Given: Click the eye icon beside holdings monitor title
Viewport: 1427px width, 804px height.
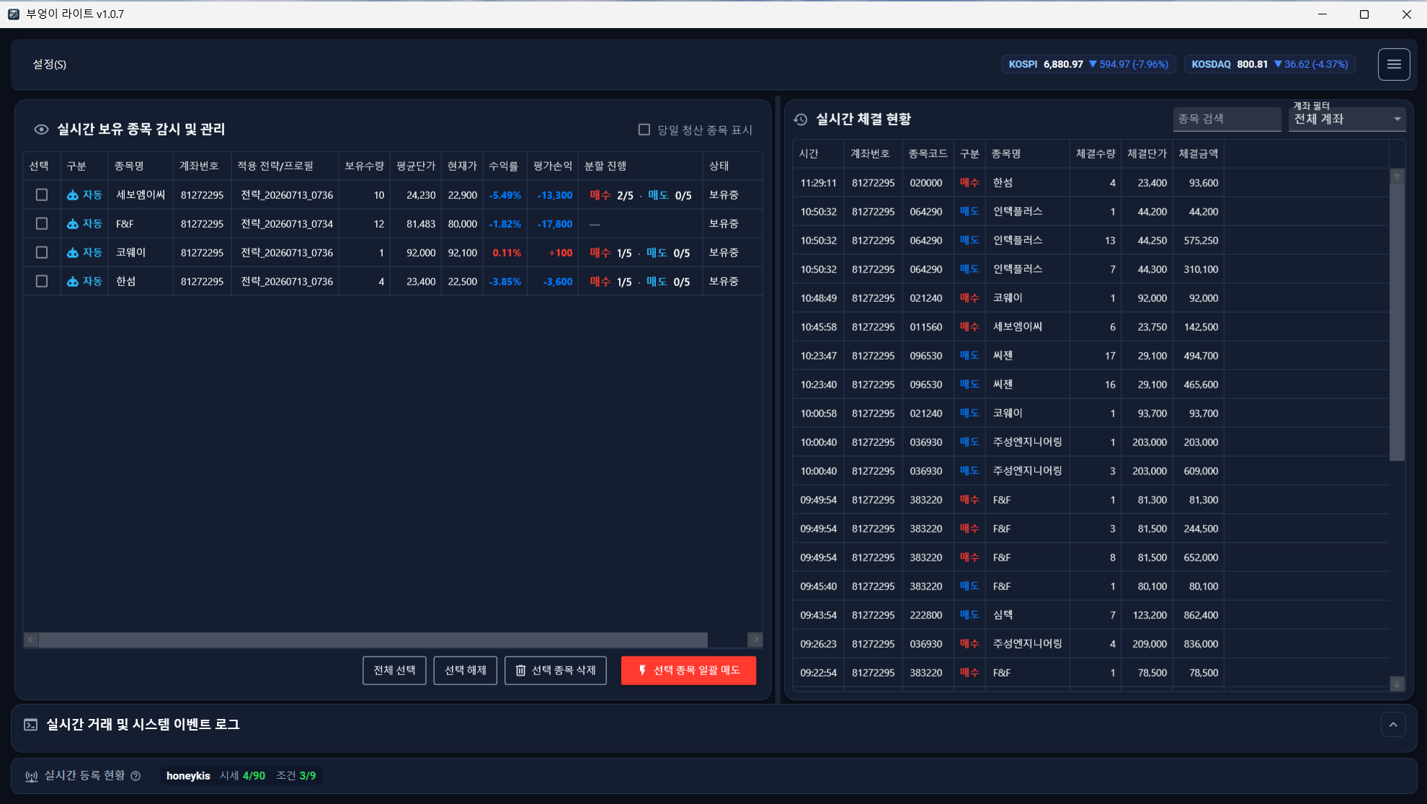Looking at the screenshot, I should point(41,129).
